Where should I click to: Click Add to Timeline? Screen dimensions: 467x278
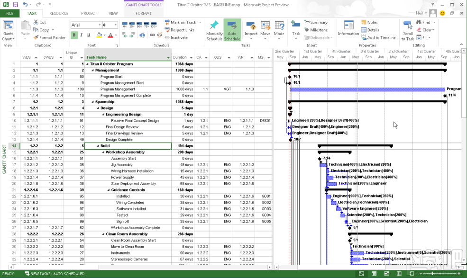tap(383, 38)
